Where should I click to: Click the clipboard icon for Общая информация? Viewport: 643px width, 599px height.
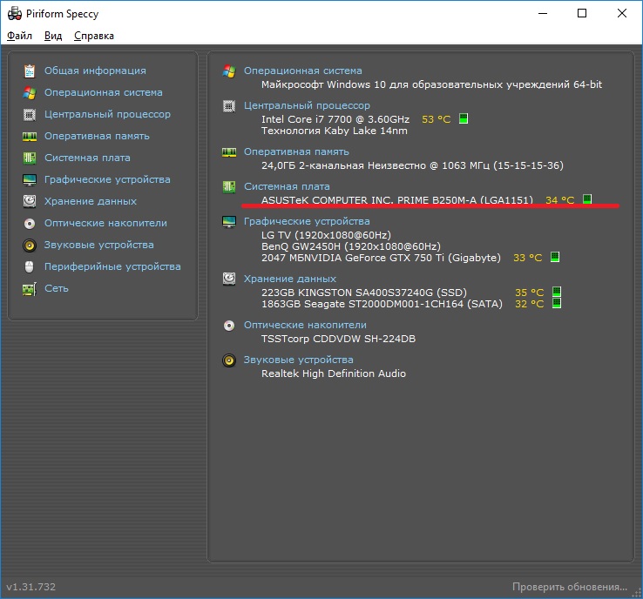pyautogui.click(x=29, y=71)
